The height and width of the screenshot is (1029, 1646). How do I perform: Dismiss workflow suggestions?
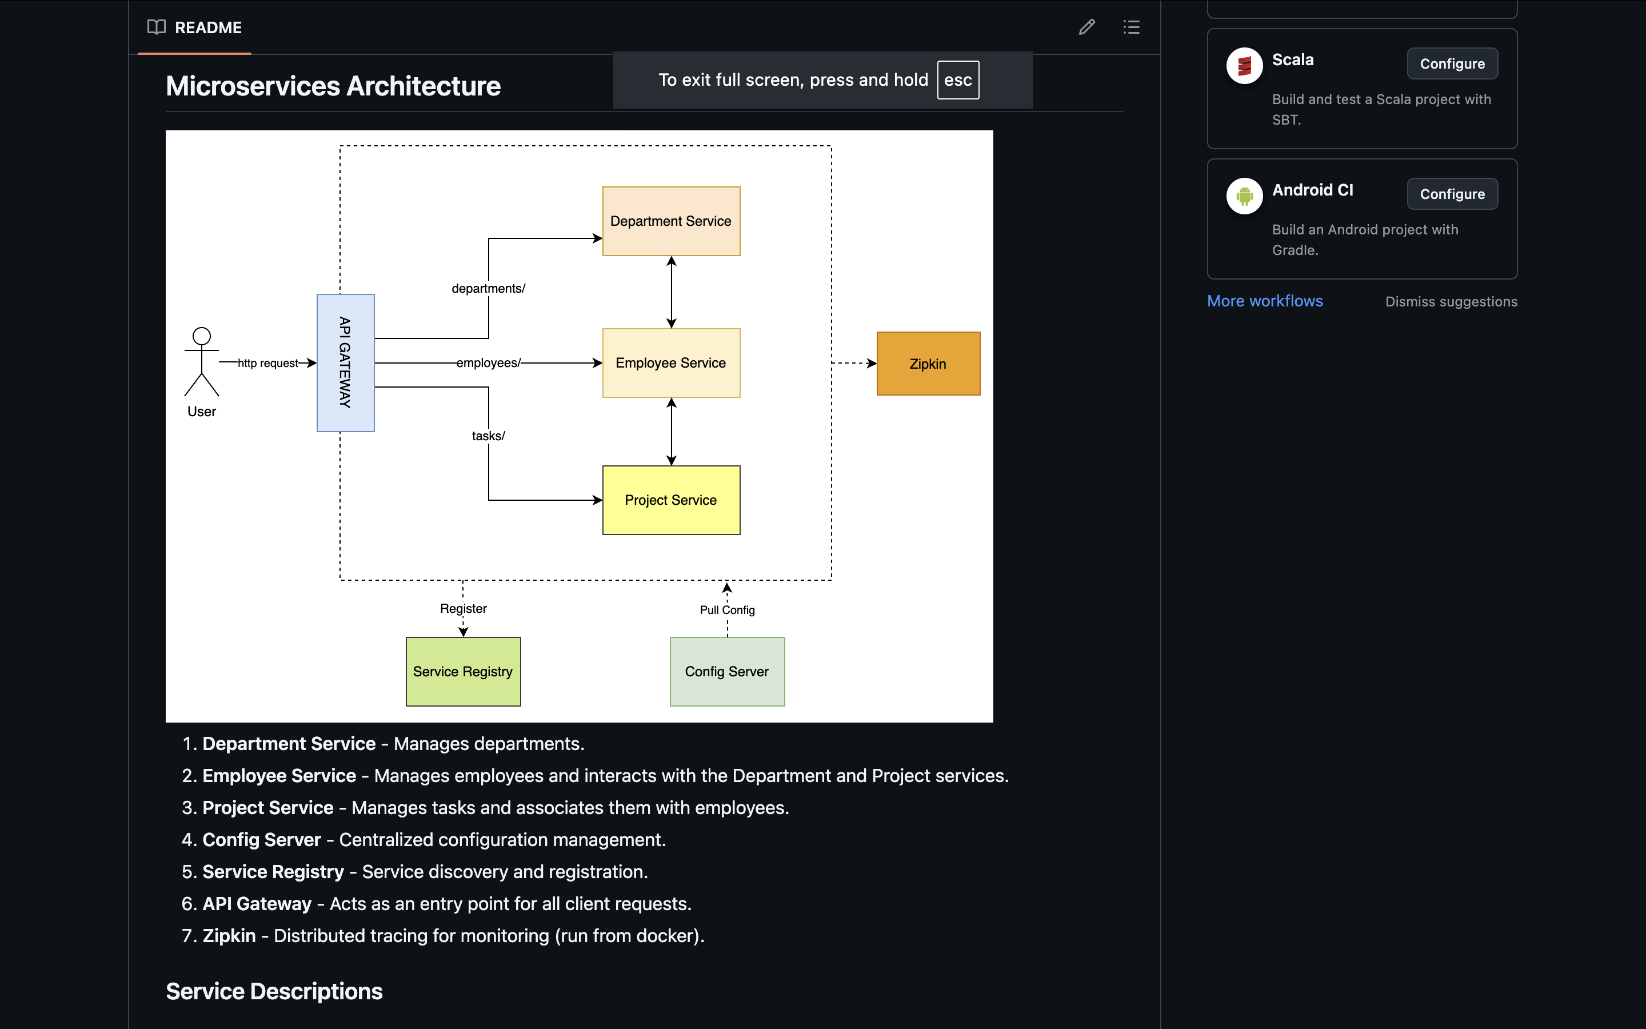point(1451,301)
